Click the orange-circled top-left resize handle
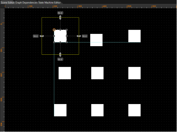This screenshot has height=132, width=177. point(54,30)
